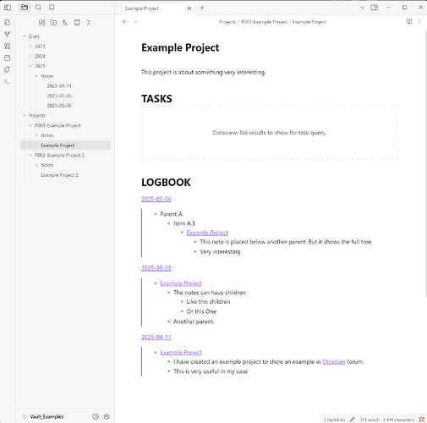427x423 pixels.
Task: Close the Example Project tab
Action: [189, 8]
